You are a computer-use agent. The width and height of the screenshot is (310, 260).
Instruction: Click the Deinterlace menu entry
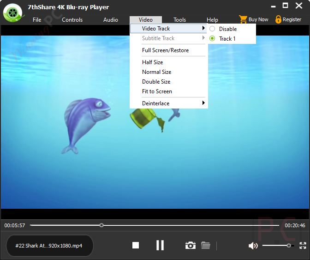[168, 103]
